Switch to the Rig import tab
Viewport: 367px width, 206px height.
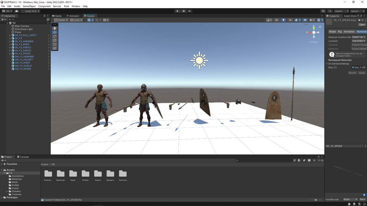pos(339,32)
